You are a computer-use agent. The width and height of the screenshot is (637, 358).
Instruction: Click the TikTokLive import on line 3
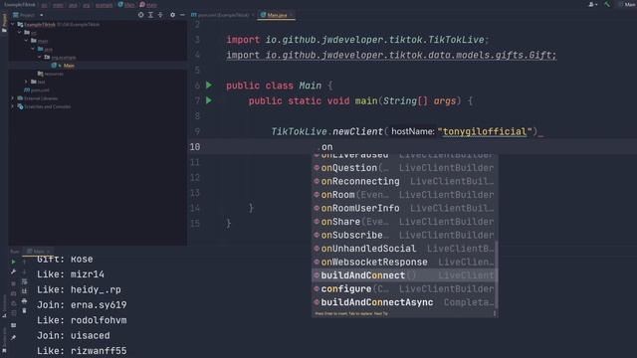point(357,40)
